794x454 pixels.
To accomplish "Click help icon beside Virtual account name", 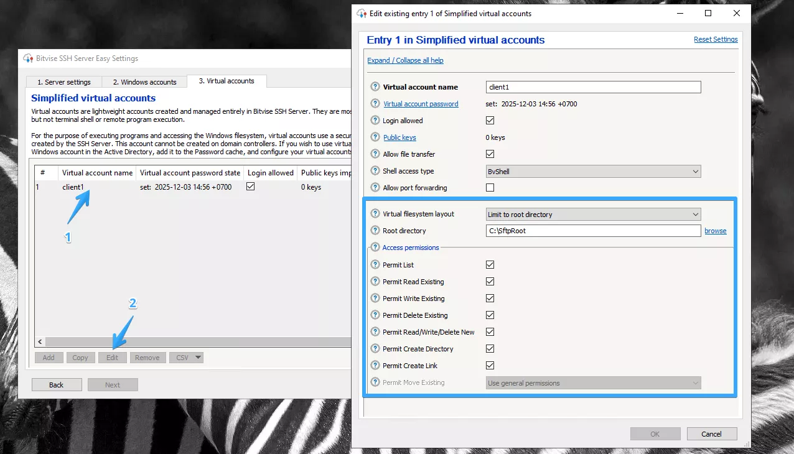I will [375, 87].
